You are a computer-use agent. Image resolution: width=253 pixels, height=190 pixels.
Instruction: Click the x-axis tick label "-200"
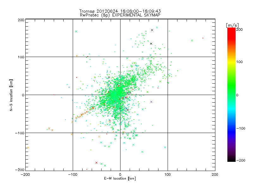tap(25, 174)
